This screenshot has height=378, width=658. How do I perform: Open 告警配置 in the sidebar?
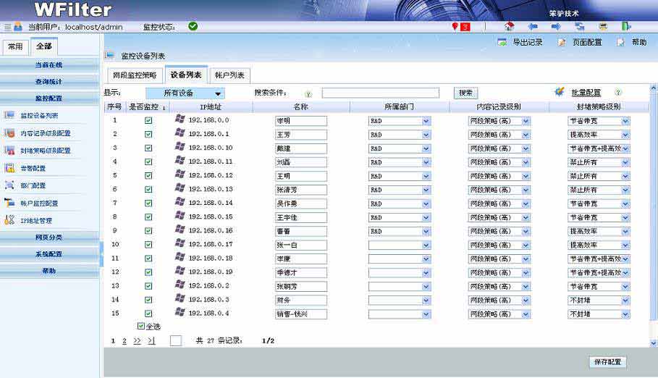[x=33, y=168]
